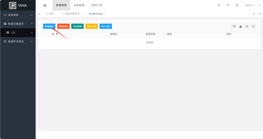Click the 删除连接 button
The width and height of the screenshot is (263, 139).
64,26
